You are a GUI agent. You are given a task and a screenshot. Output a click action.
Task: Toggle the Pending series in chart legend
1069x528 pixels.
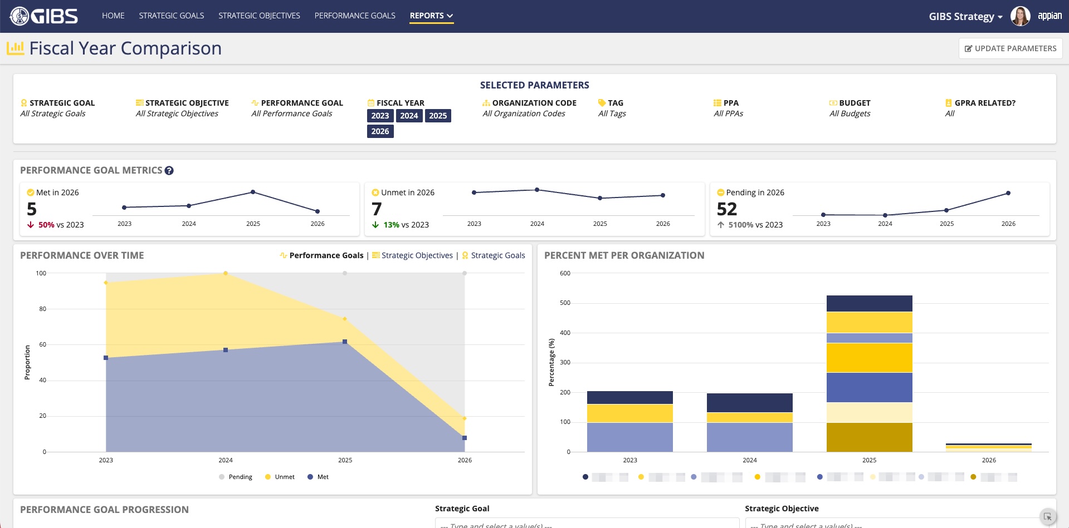pos(236,477)
